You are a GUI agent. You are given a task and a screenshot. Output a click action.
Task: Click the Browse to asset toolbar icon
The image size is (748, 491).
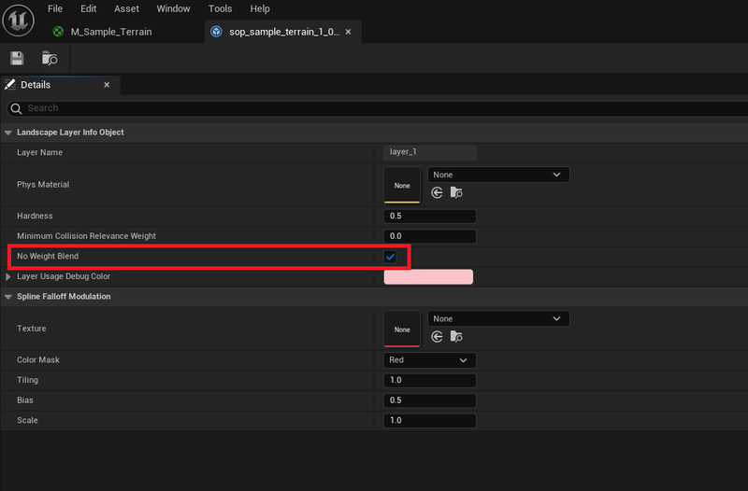click(x=50, y=58)
